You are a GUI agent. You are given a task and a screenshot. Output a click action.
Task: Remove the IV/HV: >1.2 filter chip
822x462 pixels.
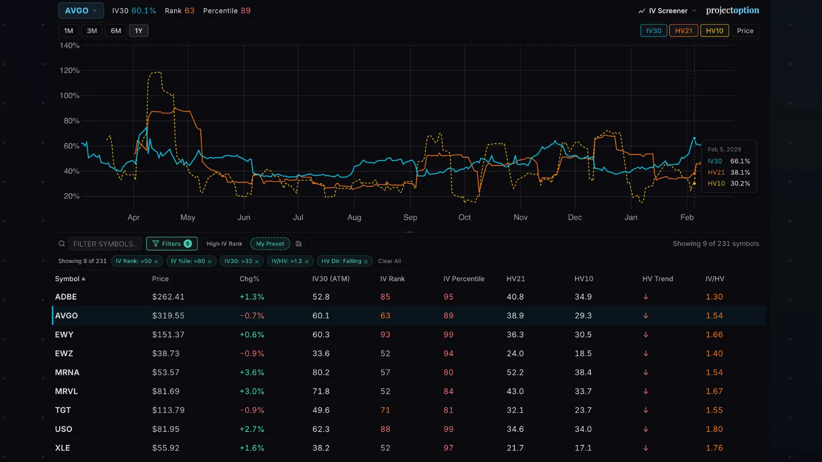(x=307, y=261)
